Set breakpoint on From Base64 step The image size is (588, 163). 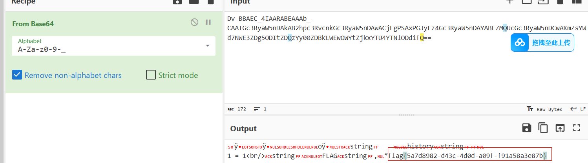pos(208,22)
